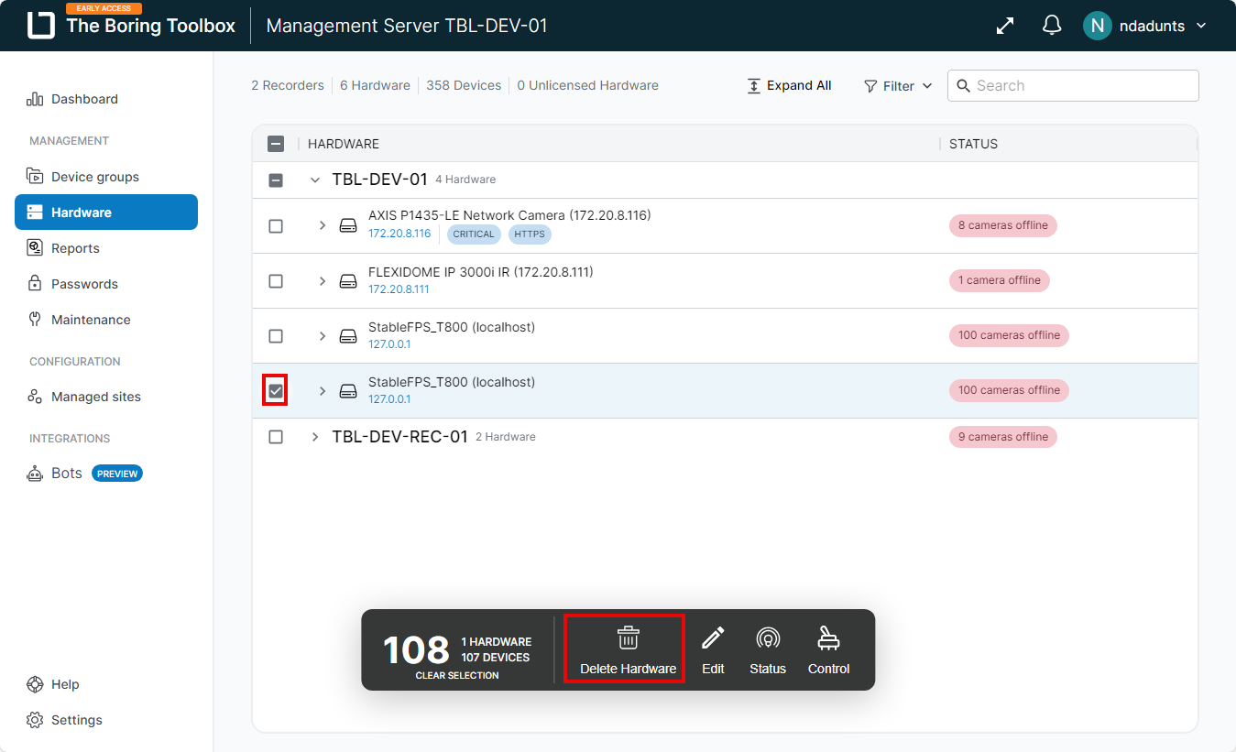Click the Status broadcast action
1236x752 pixels.
(768, 649)
